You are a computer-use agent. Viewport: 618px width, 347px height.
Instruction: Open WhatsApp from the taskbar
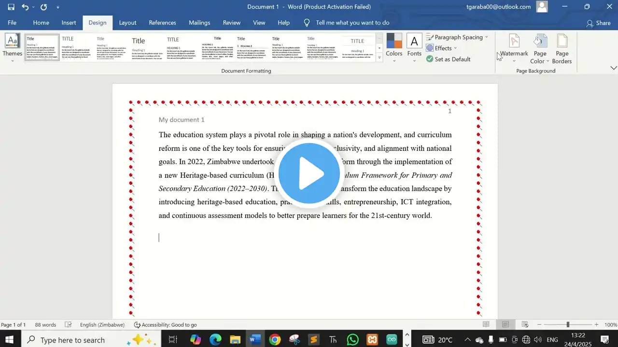pos(353,340)
